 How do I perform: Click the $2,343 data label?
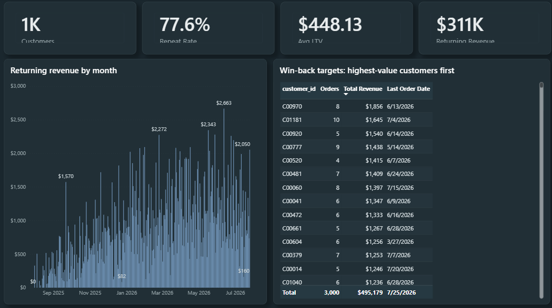point(208,125)
